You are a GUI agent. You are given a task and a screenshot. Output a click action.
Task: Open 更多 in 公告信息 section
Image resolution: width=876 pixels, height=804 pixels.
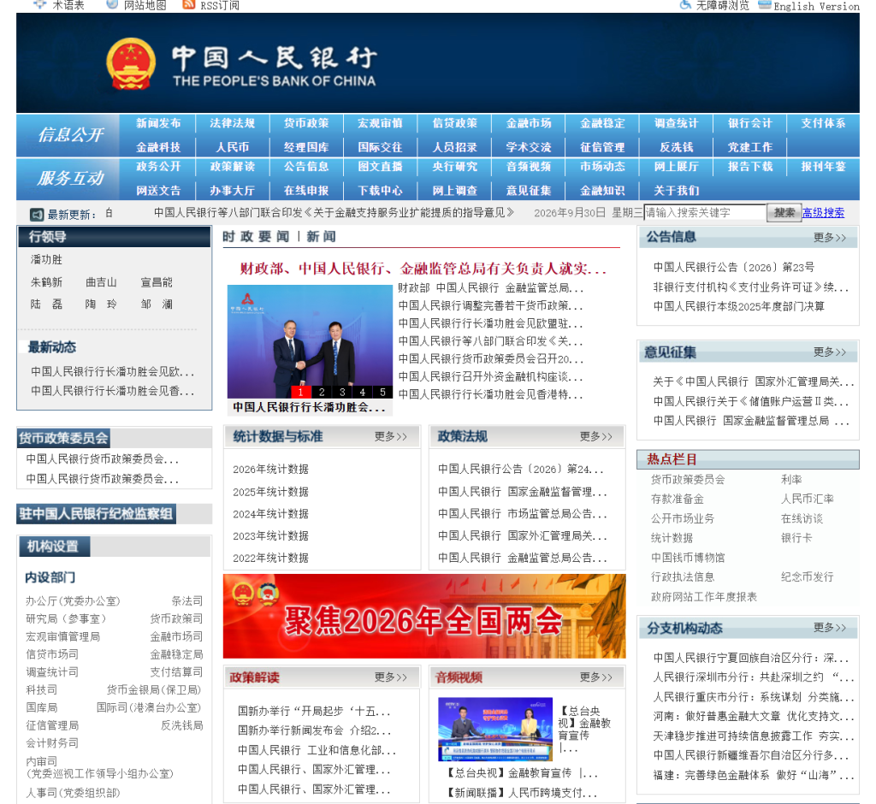tap(829, 238)
